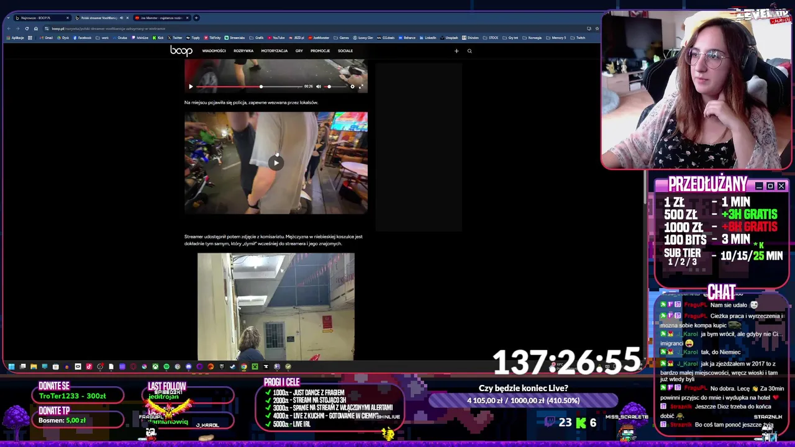Mute audio icon on Polski streamer tab

point(121,18)
